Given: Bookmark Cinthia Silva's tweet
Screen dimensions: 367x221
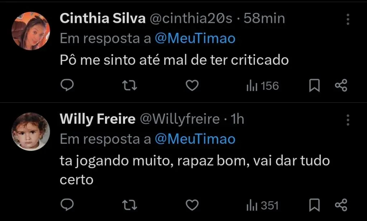Looking at the screenshot, I should coord(314,85).
